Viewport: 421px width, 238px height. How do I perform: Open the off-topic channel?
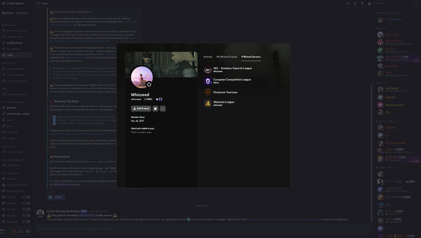tap(16, 132)
